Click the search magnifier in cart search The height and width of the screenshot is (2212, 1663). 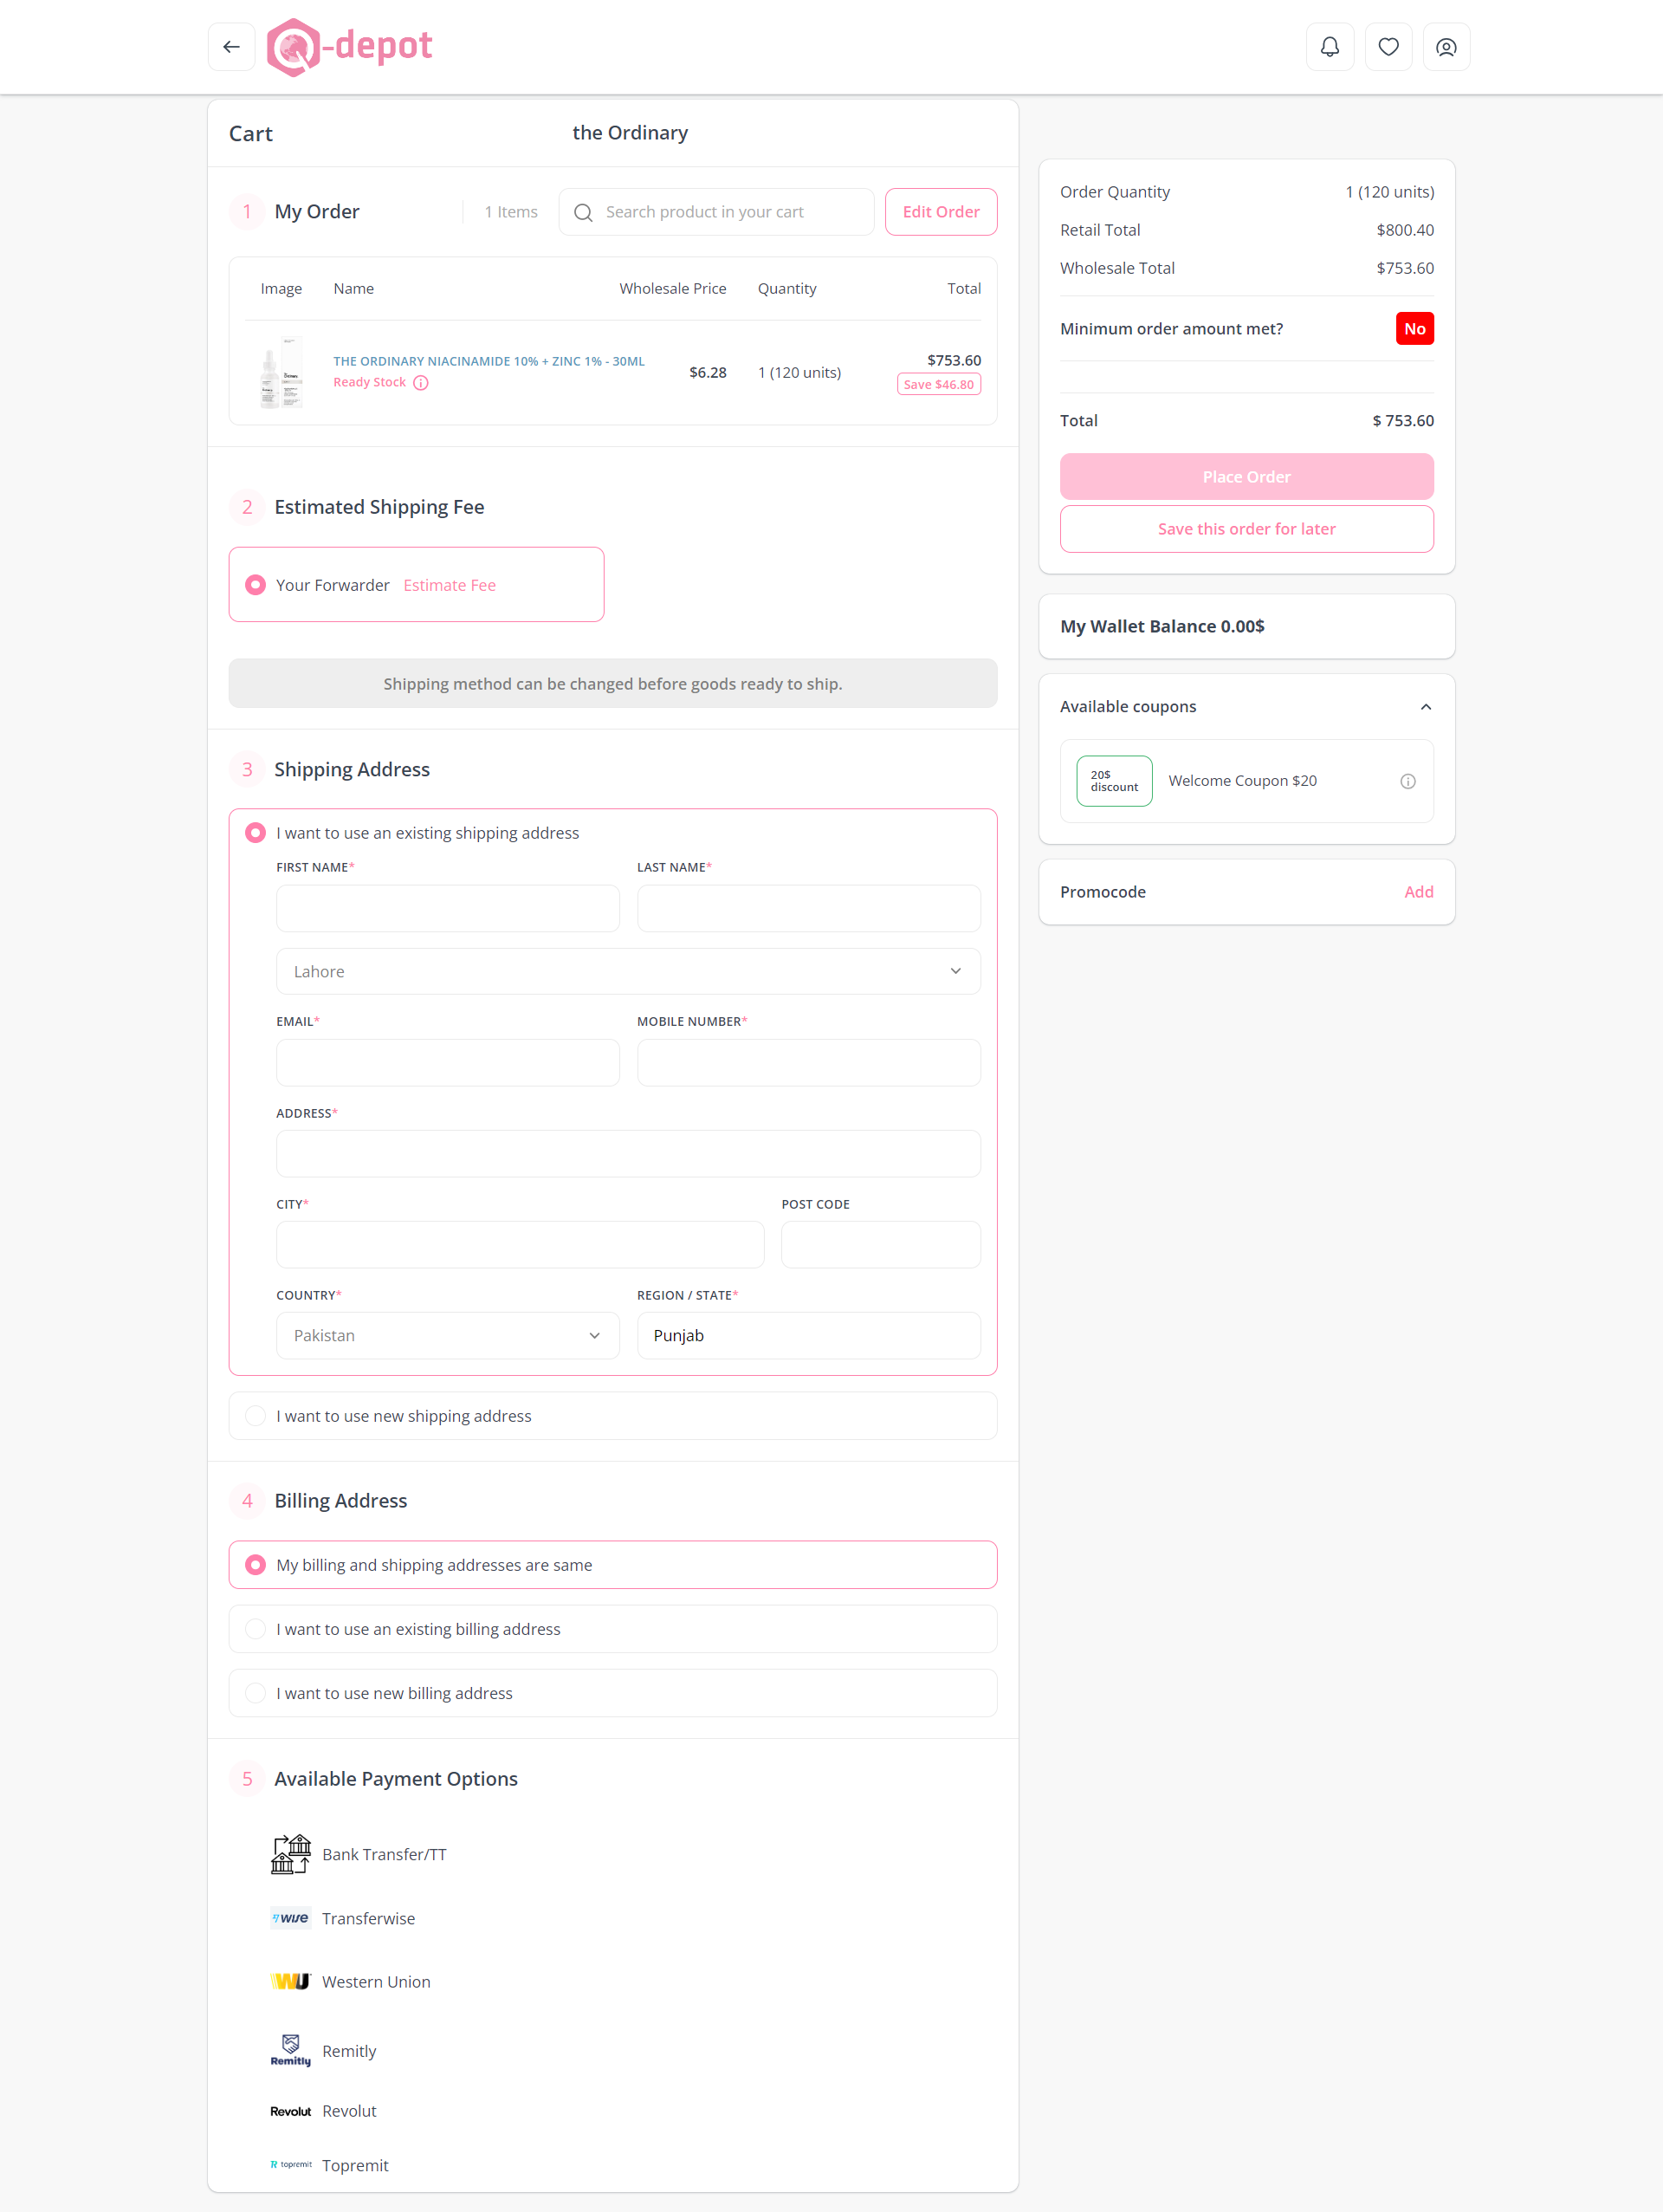click(584, 212)
